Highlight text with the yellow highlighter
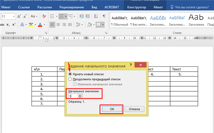 (x=31, y=25)
